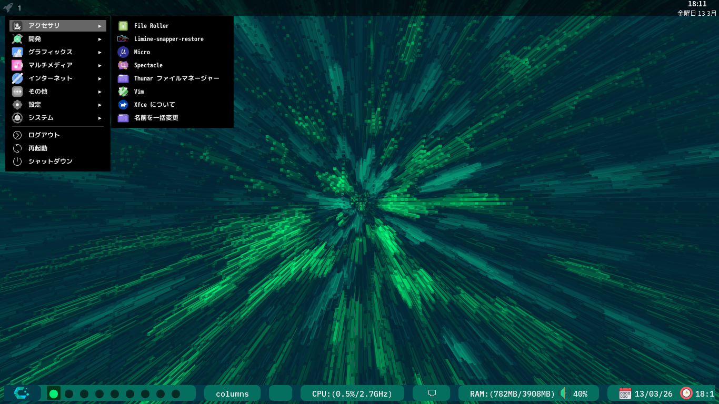The image size is (719, 404).
Task: Switch to the second workspace dot
Action: click(x=69, y=393)
